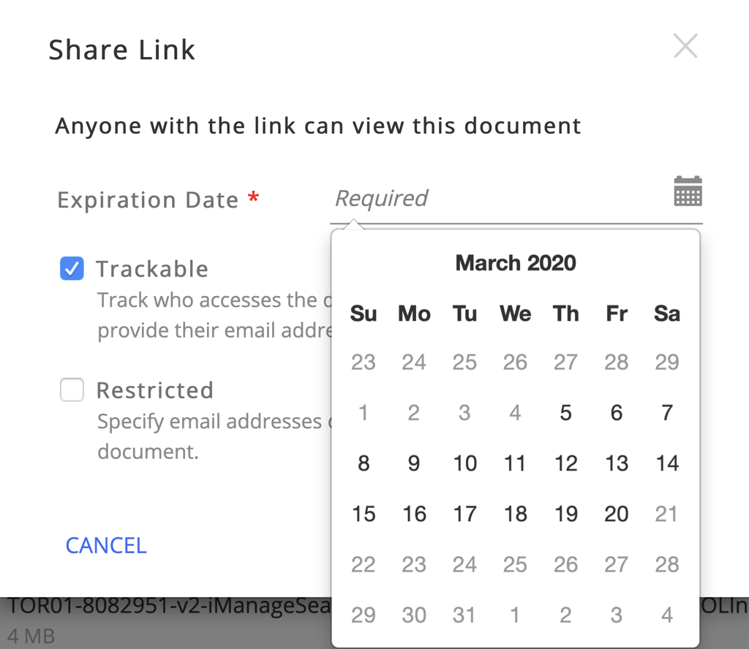The image size is (749, 649).
Task: Click the Restricted label text
Action: 154,390
